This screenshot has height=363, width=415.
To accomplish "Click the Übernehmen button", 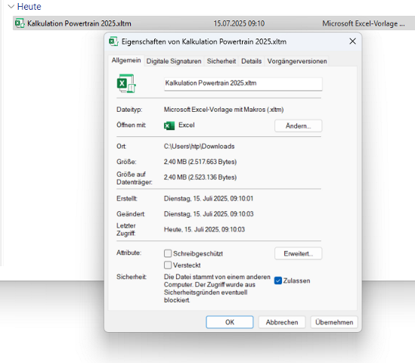I will coord(334,322).
